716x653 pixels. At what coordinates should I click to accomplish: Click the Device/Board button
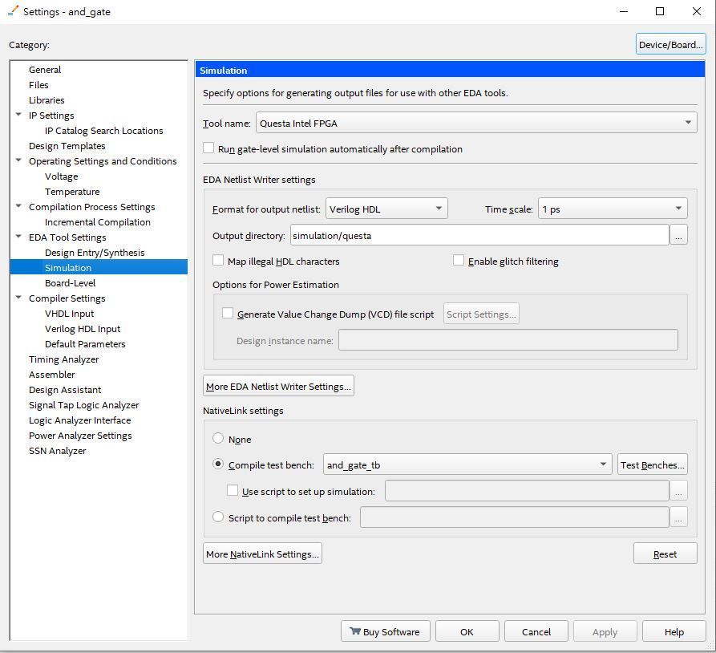(670, 44)
